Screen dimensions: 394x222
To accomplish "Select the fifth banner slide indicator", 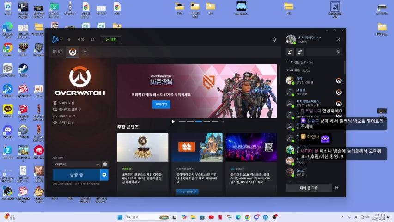I will (215, 122).
